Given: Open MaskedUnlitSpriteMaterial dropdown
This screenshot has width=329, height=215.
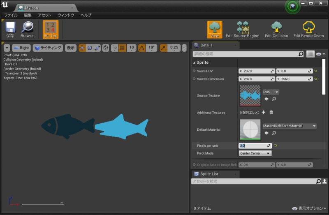Looking at the screenshot, I should point(290,126).
